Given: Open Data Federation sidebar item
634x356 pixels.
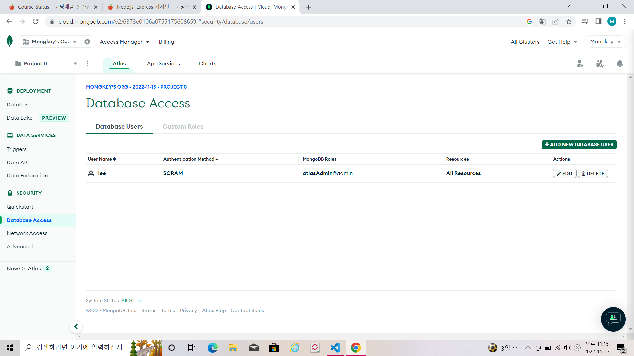Looking at the screenshot, I should [27, 175].
